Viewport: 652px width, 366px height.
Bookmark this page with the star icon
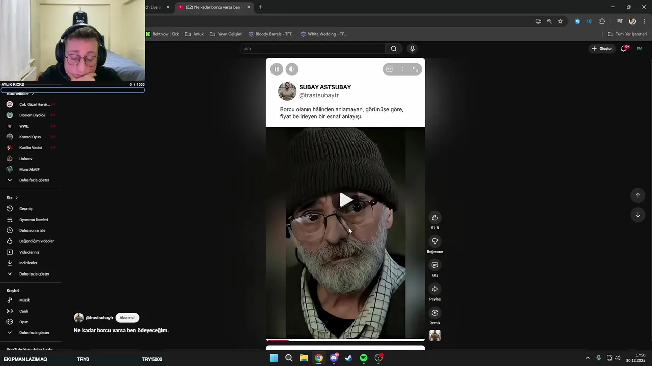click(560, 21)
